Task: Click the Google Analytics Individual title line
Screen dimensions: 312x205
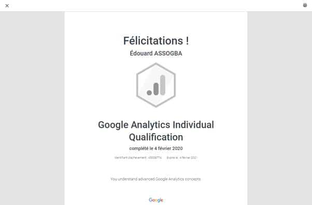Action: [156, 125]
